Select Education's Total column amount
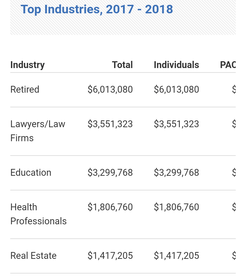Viewport: 246px width, 278px height. point(110,173)
